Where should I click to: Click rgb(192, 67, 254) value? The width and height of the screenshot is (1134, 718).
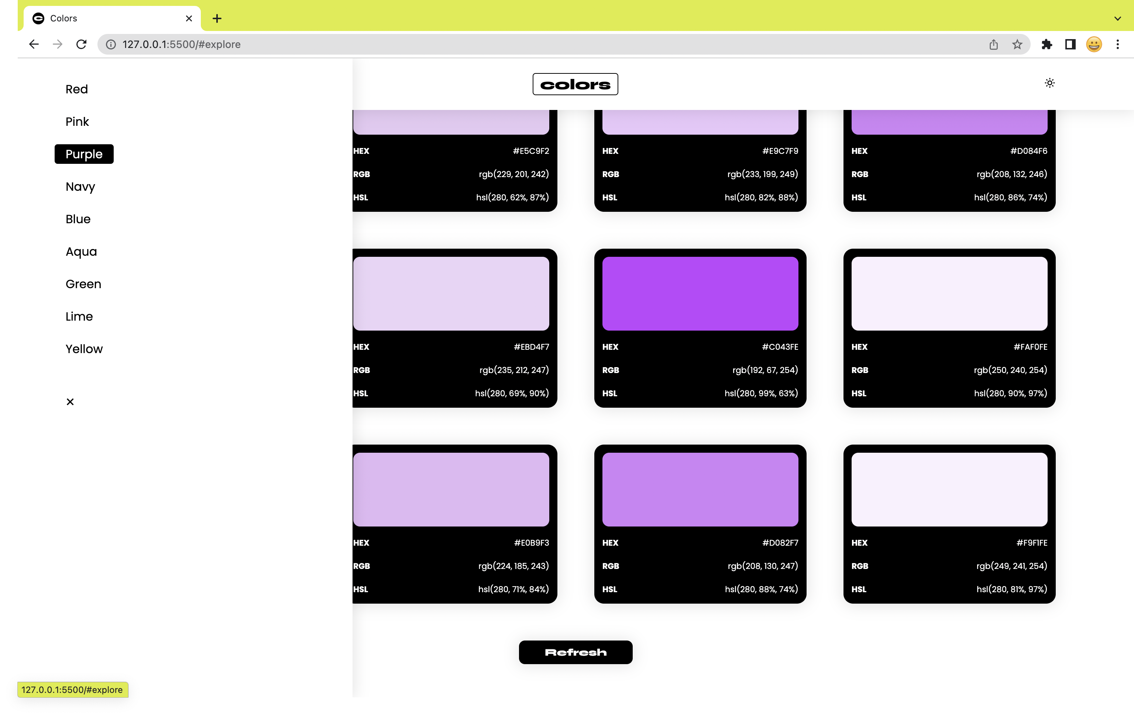pos(765,370)
